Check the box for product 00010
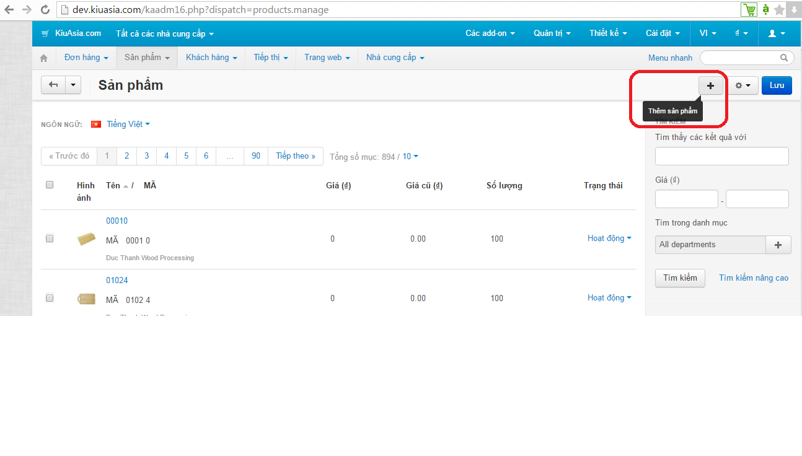This screenshot has height=456, width=802. point(50,238)
